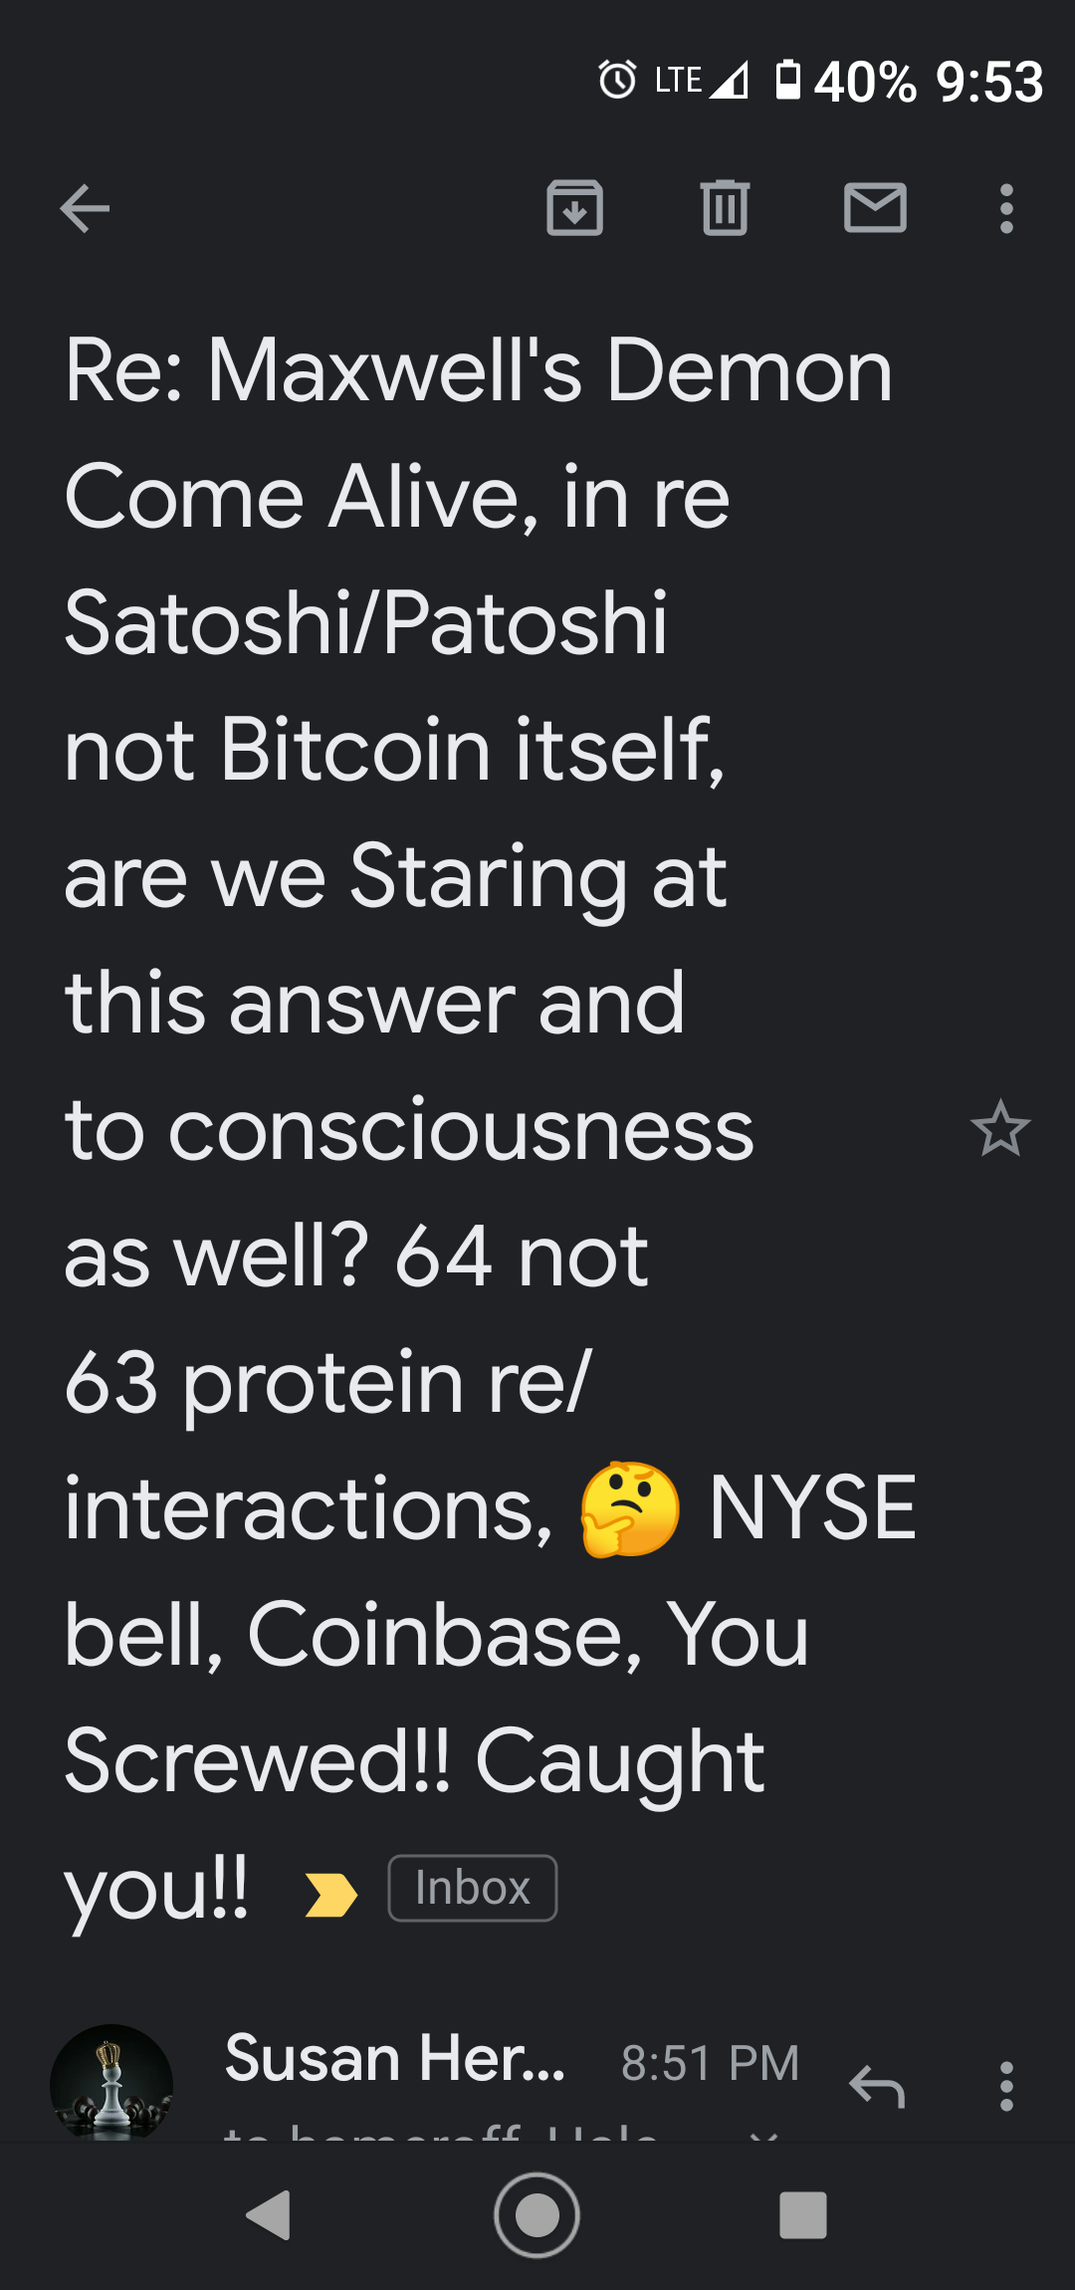
Task: Go back using the top-left arrow
Action: tap(85, 209)
